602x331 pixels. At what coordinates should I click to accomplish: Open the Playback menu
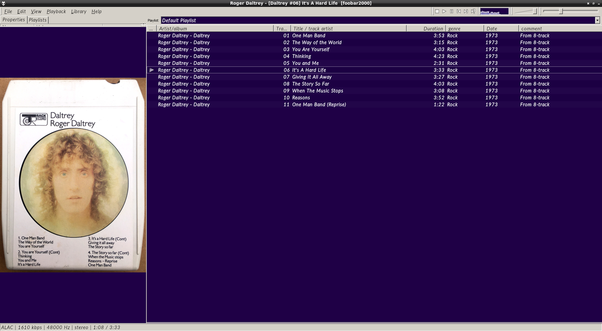[56, 11]
